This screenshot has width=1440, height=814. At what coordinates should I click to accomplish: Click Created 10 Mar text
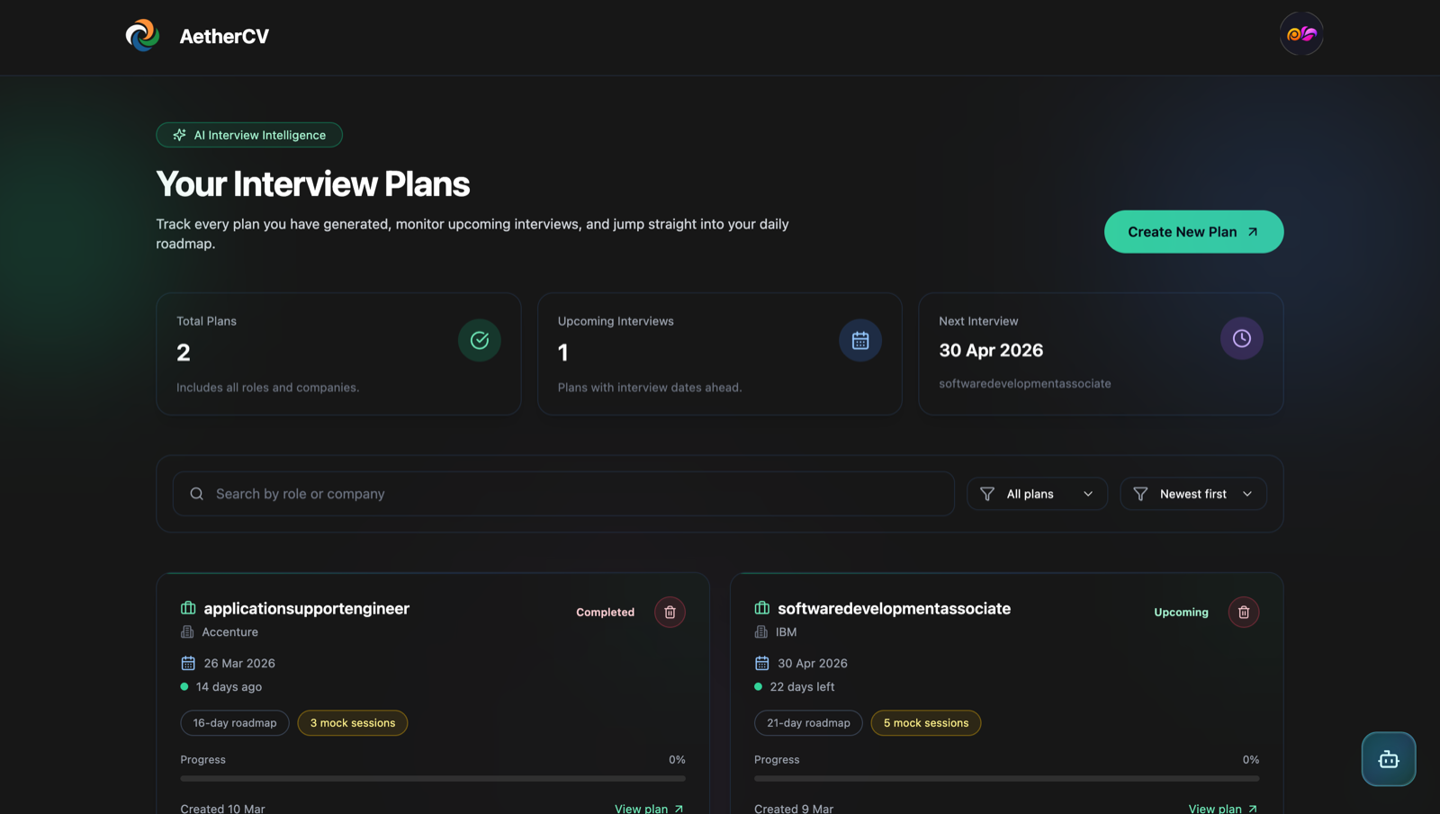(222, 809)
